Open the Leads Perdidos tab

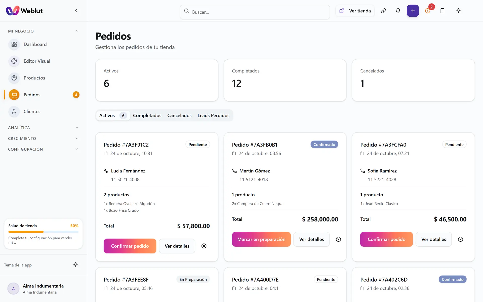[x=213, y=116]
